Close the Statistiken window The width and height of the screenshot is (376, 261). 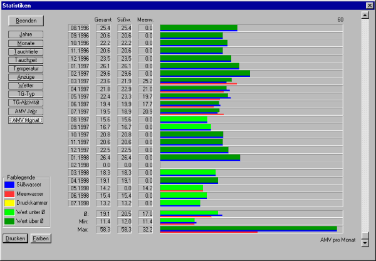pyautogui.click(x=369, y=5)
